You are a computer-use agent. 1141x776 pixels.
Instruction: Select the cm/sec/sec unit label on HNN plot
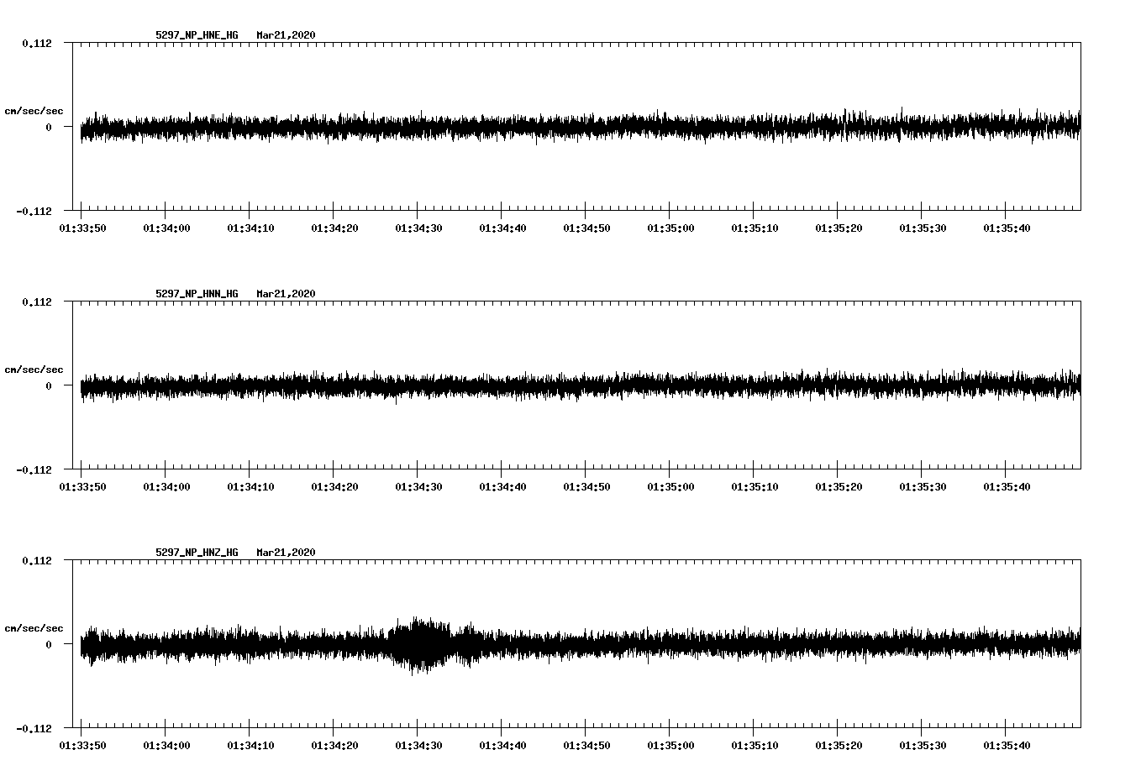34,370
